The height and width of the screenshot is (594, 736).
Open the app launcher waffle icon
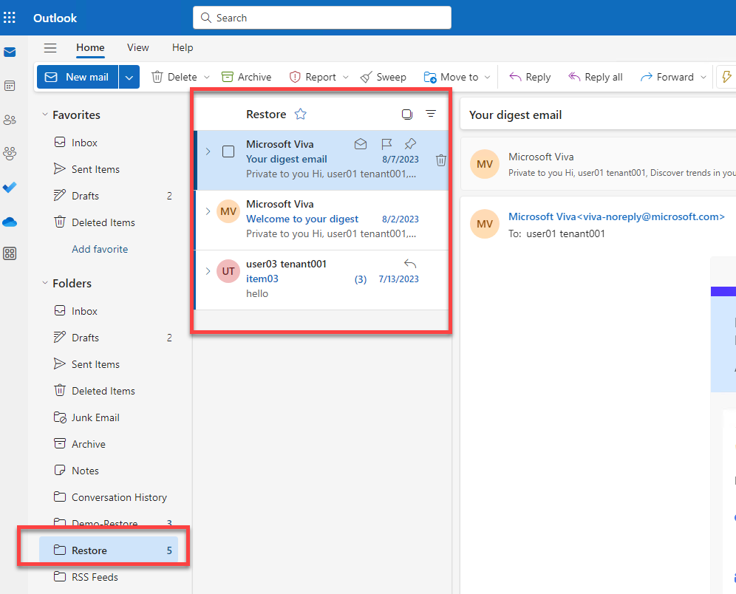(x=10, y=18)
